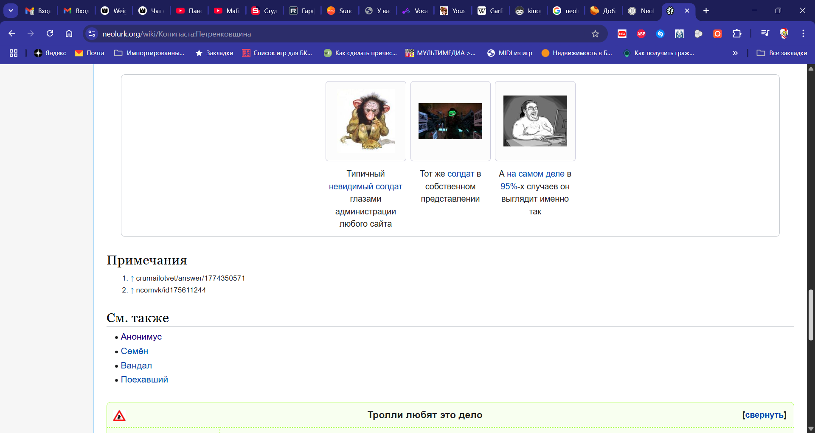Follow the 'невидимый солдат' link
The width and height of the screenshot is (815, 433).
(365, 186)
